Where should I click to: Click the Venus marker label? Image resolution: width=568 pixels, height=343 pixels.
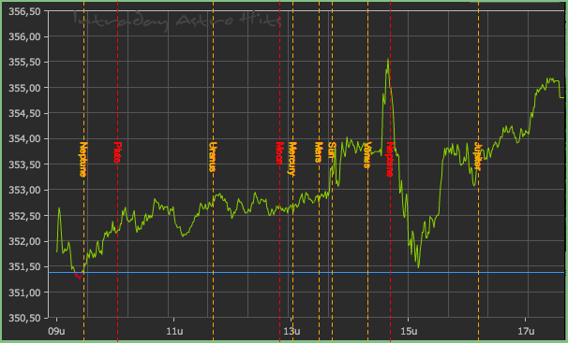367,155
